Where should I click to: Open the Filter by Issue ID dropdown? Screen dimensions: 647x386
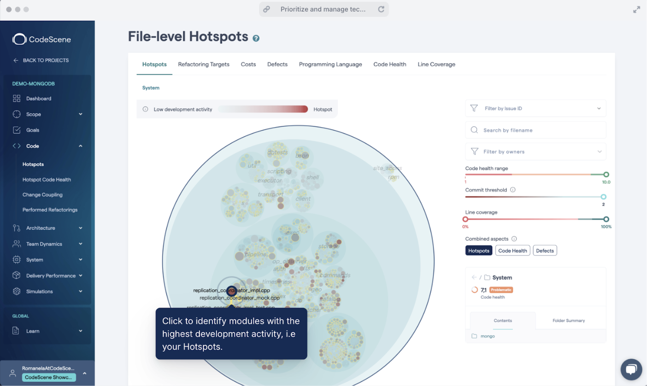pos(535,109)
